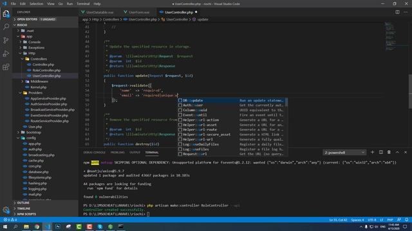The width and height of the screenshot is (412, 231).
Task: Open the Search view in activity bar
Action: point(6,27)
